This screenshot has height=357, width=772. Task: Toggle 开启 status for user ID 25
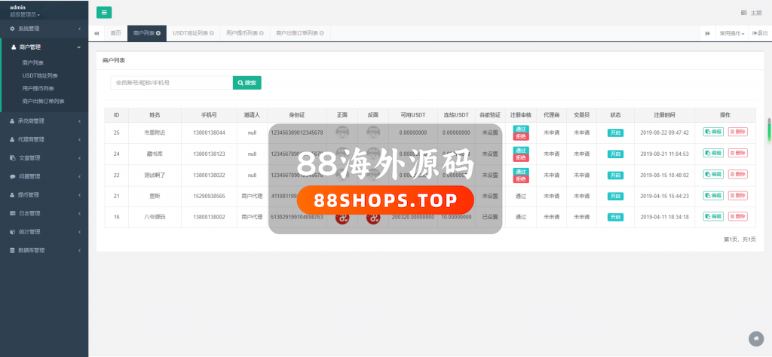coord(615,133)
